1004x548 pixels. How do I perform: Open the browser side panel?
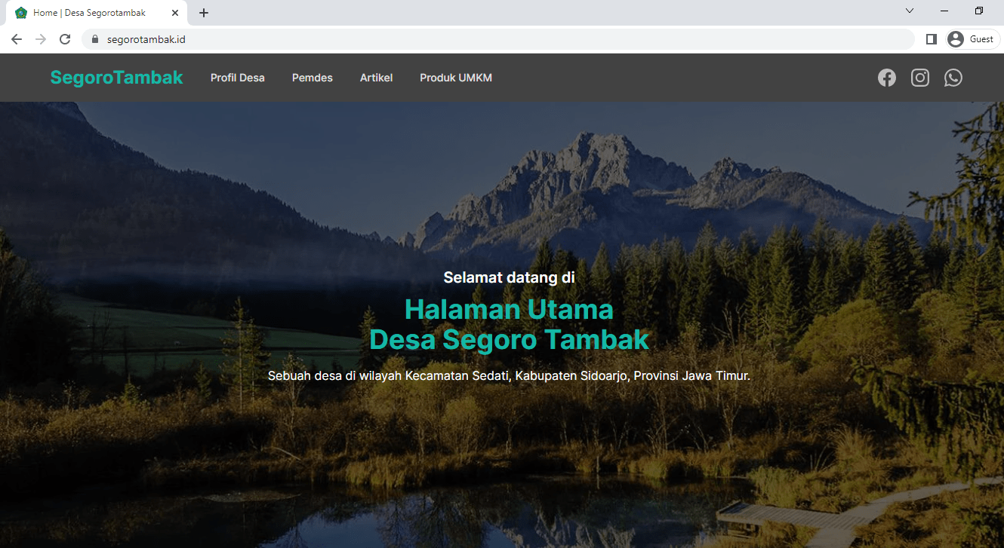point(931,39)
